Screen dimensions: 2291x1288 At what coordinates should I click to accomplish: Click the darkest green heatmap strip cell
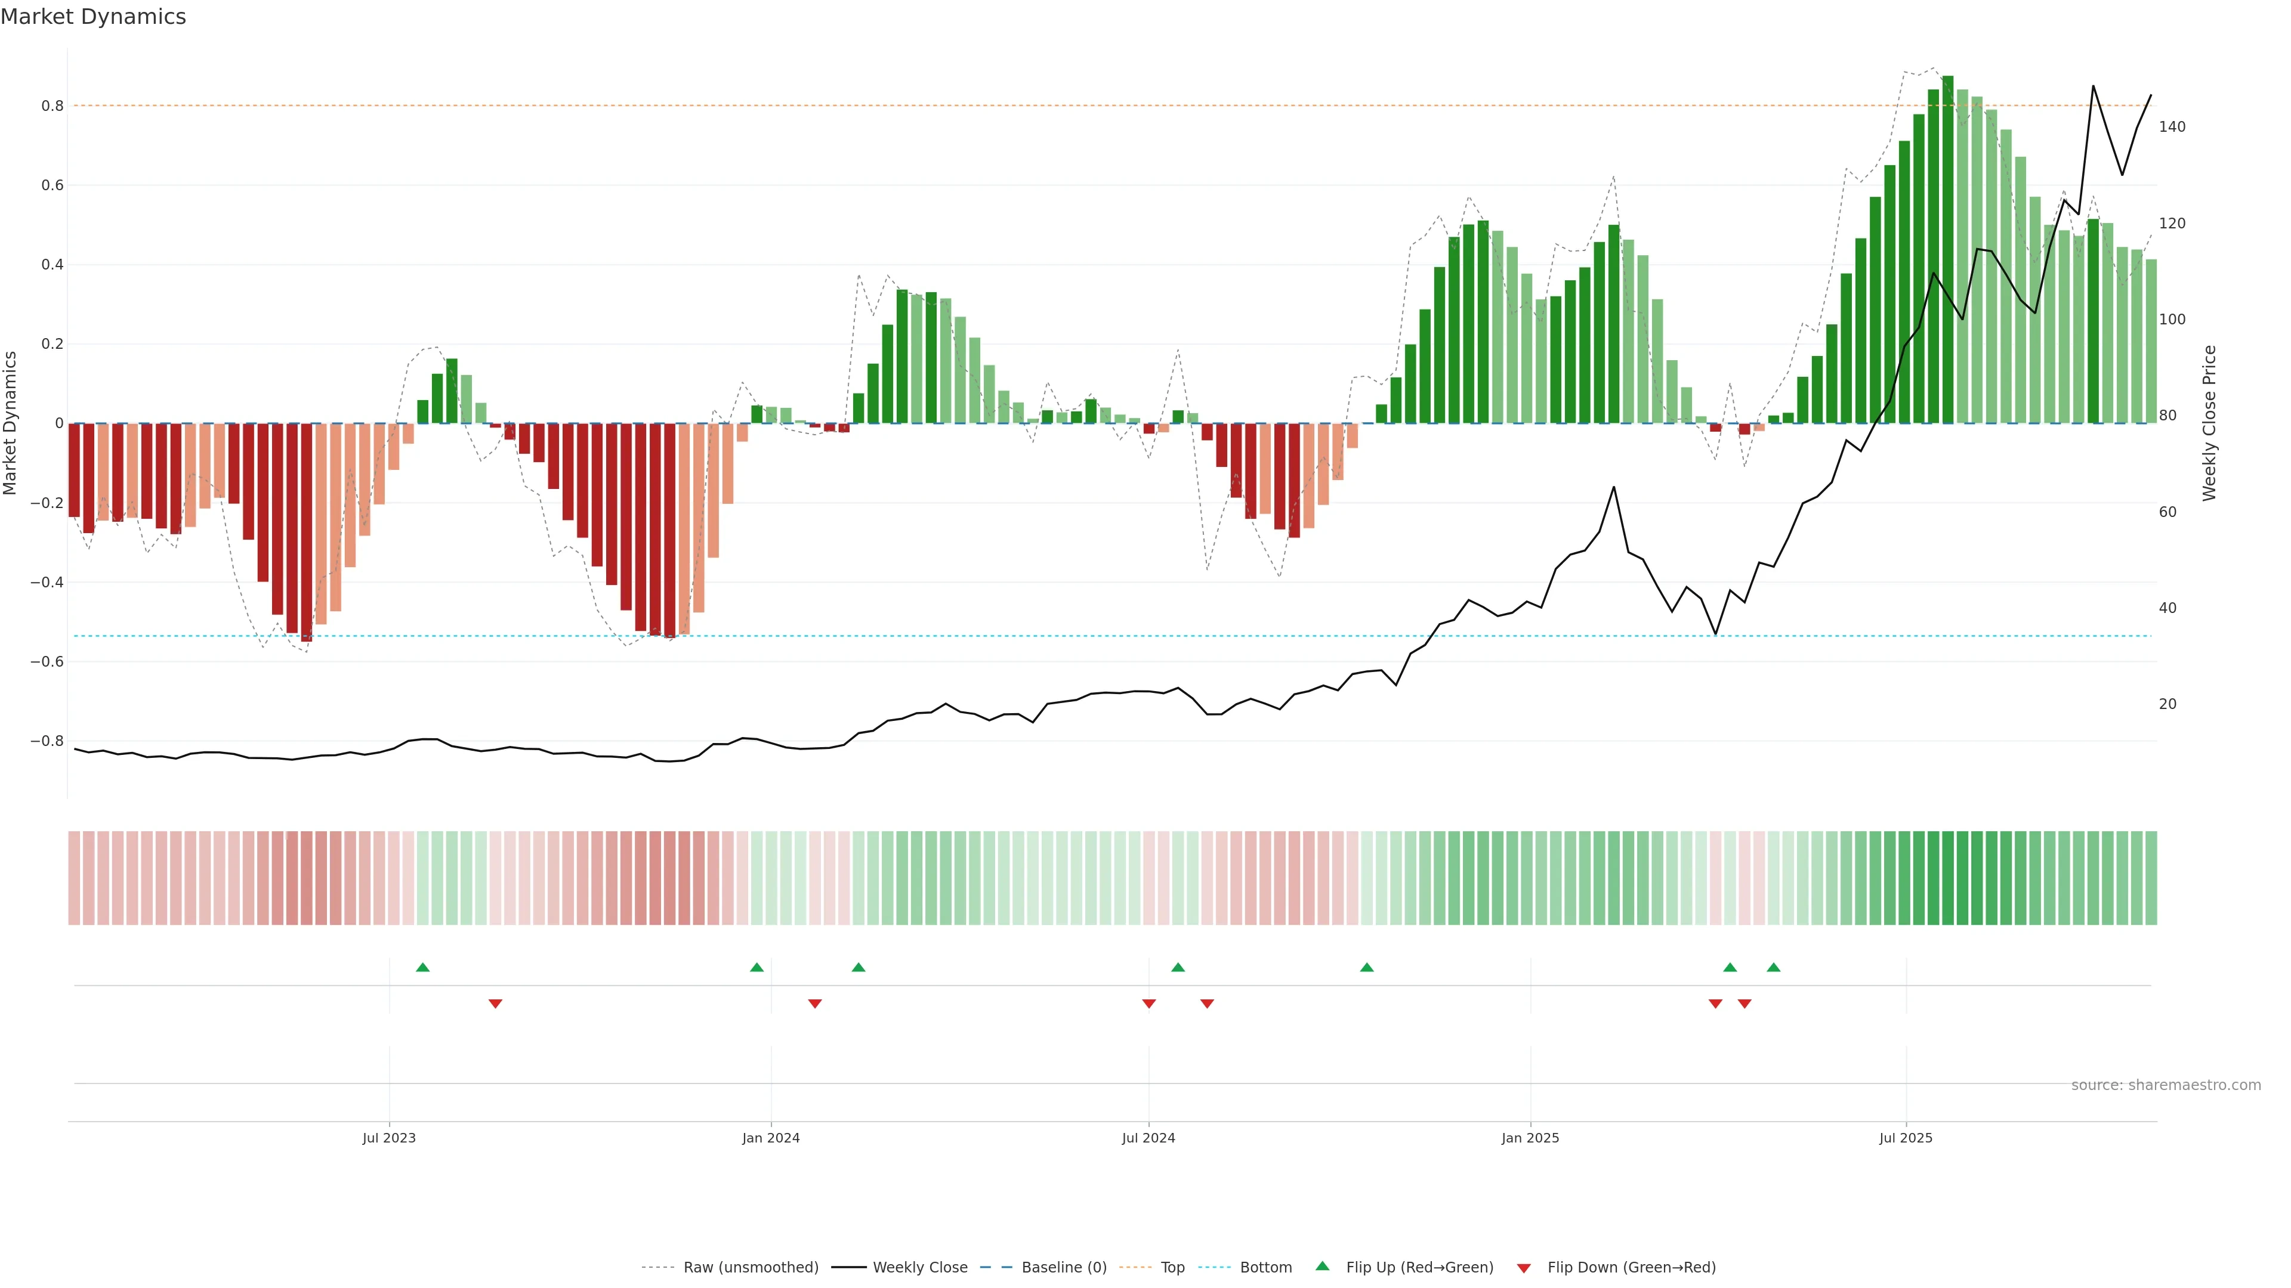1948,878
